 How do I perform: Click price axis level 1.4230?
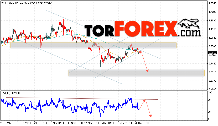pos(212,12)
